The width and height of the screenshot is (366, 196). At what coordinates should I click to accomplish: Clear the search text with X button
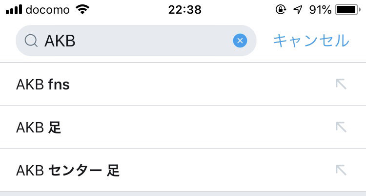[240, 41]
